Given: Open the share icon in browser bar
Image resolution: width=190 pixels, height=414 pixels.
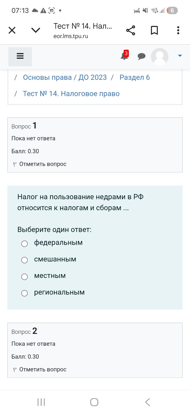Looking at the screenshot, I should [131, 30].
